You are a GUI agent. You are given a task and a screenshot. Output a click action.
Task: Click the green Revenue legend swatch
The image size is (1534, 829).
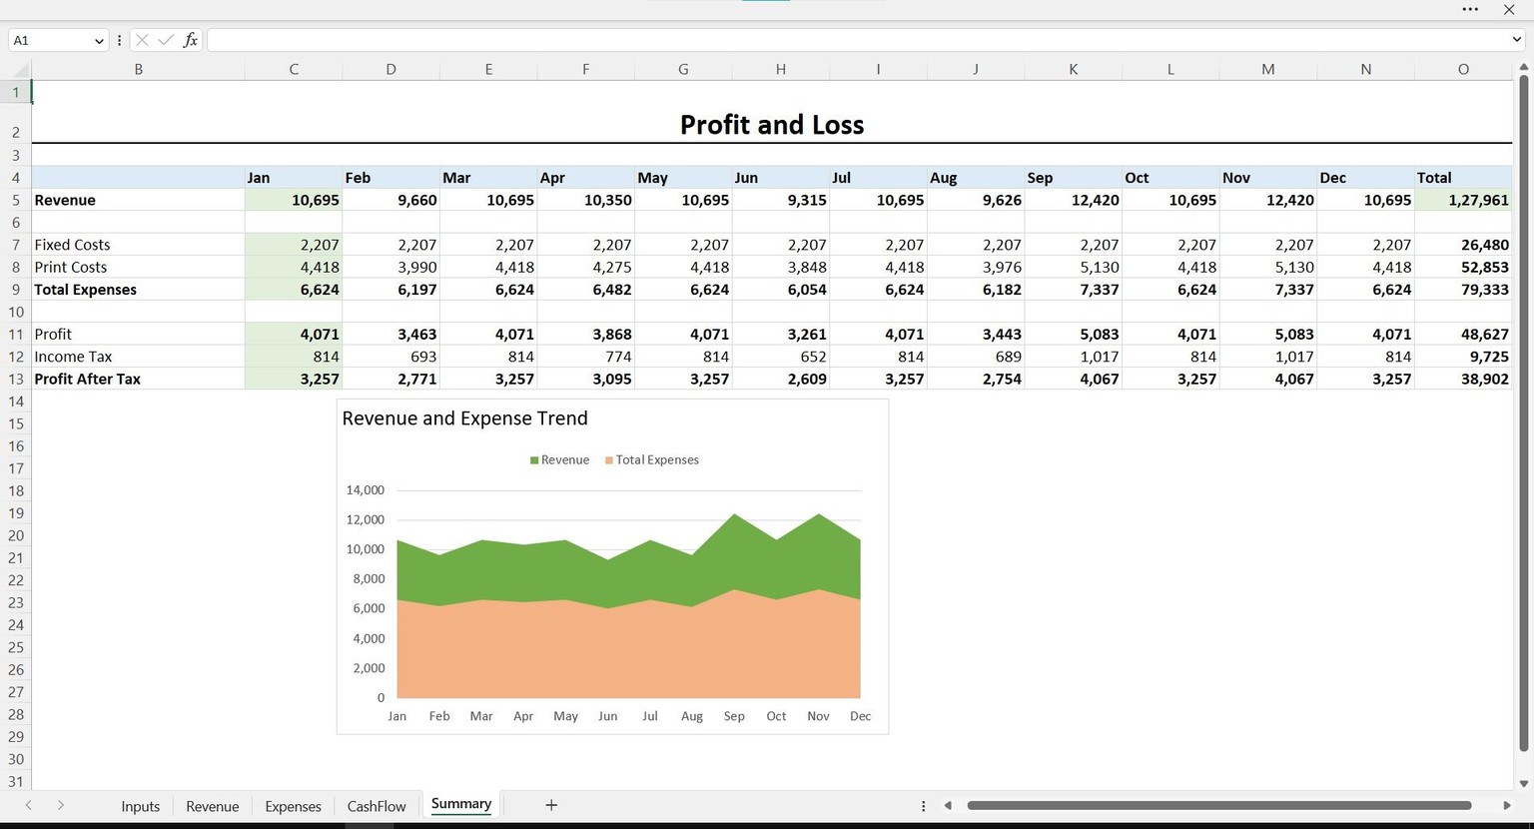click(x=534, y=460)
